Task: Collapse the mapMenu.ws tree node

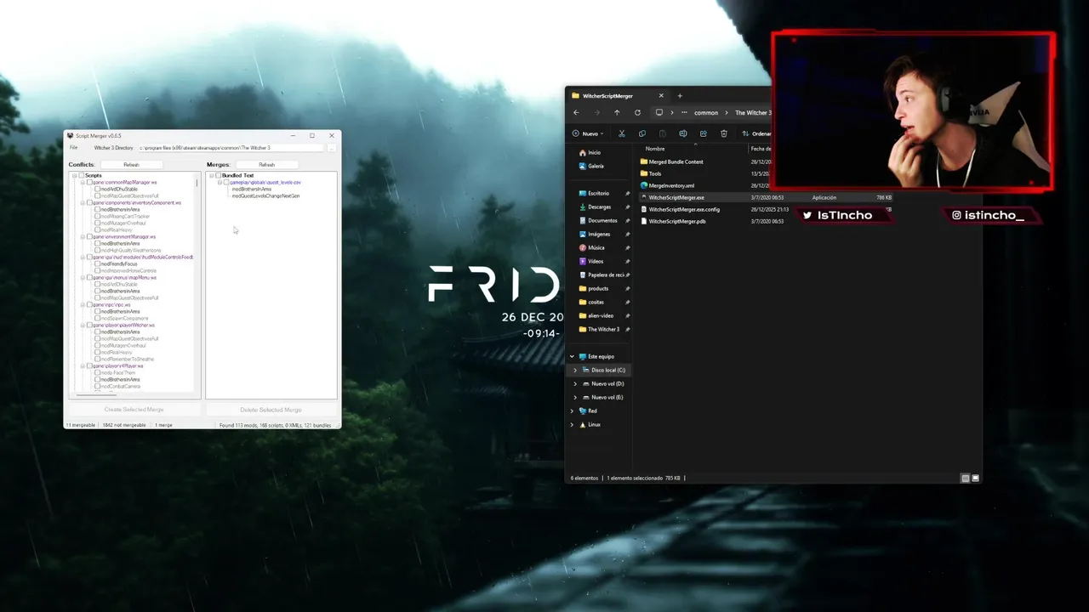Action: click(x=83, y=277)
